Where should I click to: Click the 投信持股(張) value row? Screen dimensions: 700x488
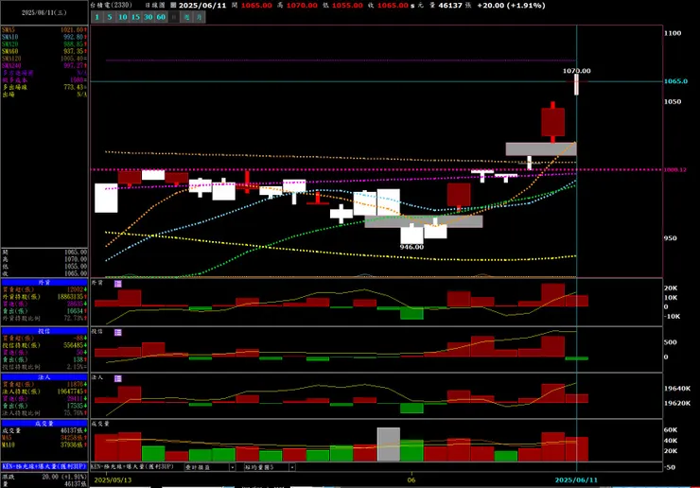point(44,345)
